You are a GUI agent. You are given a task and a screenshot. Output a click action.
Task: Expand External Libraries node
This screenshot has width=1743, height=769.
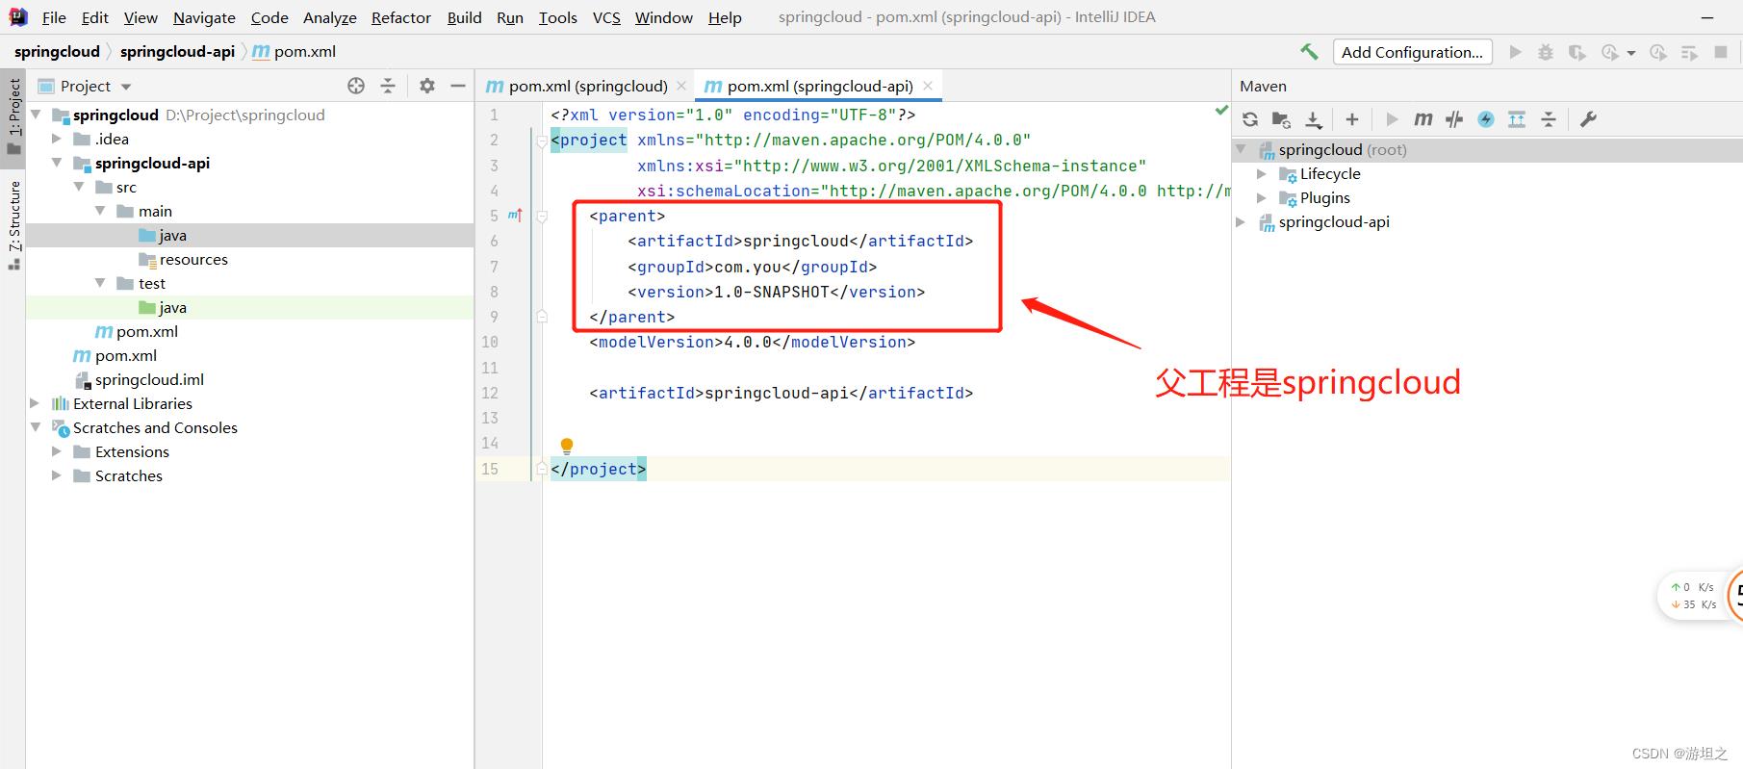(x=35, y=403)
